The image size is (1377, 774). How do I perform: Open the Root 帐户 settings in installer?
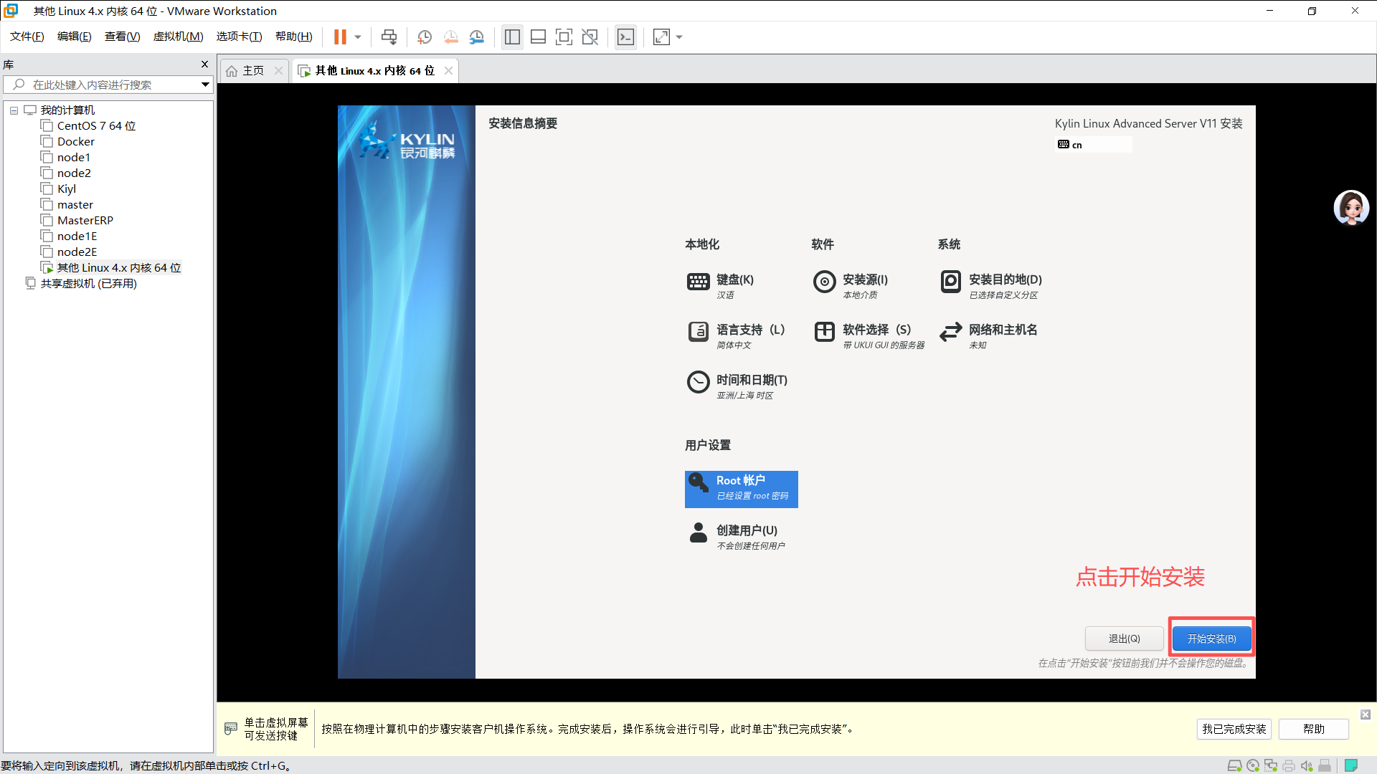click(741, 489)
